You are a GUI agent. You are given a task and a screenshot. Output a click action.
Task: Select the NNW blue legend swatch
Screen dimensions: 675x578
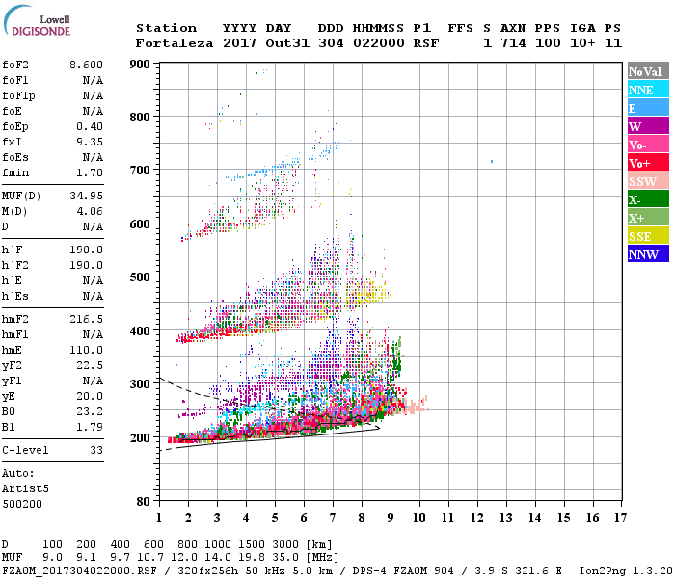(x=648, y=253)
